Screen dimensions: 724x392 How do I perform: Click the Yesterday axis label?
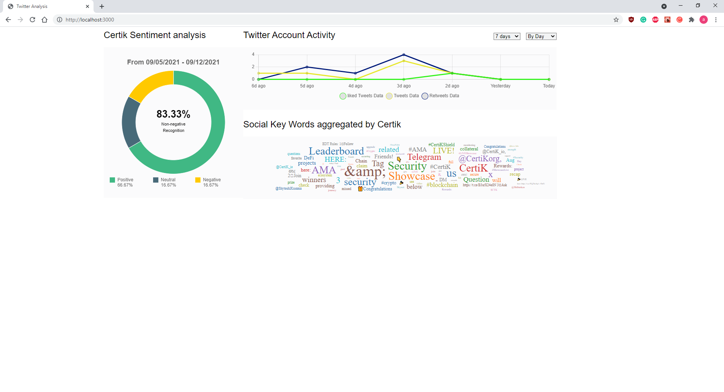pyautogui.click(x=500, y=86)
